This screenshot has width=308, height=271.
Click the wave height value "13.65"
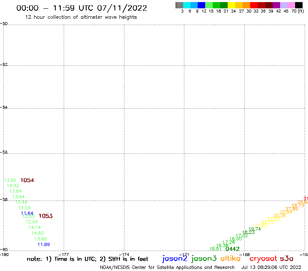click(x=41, y=239)
